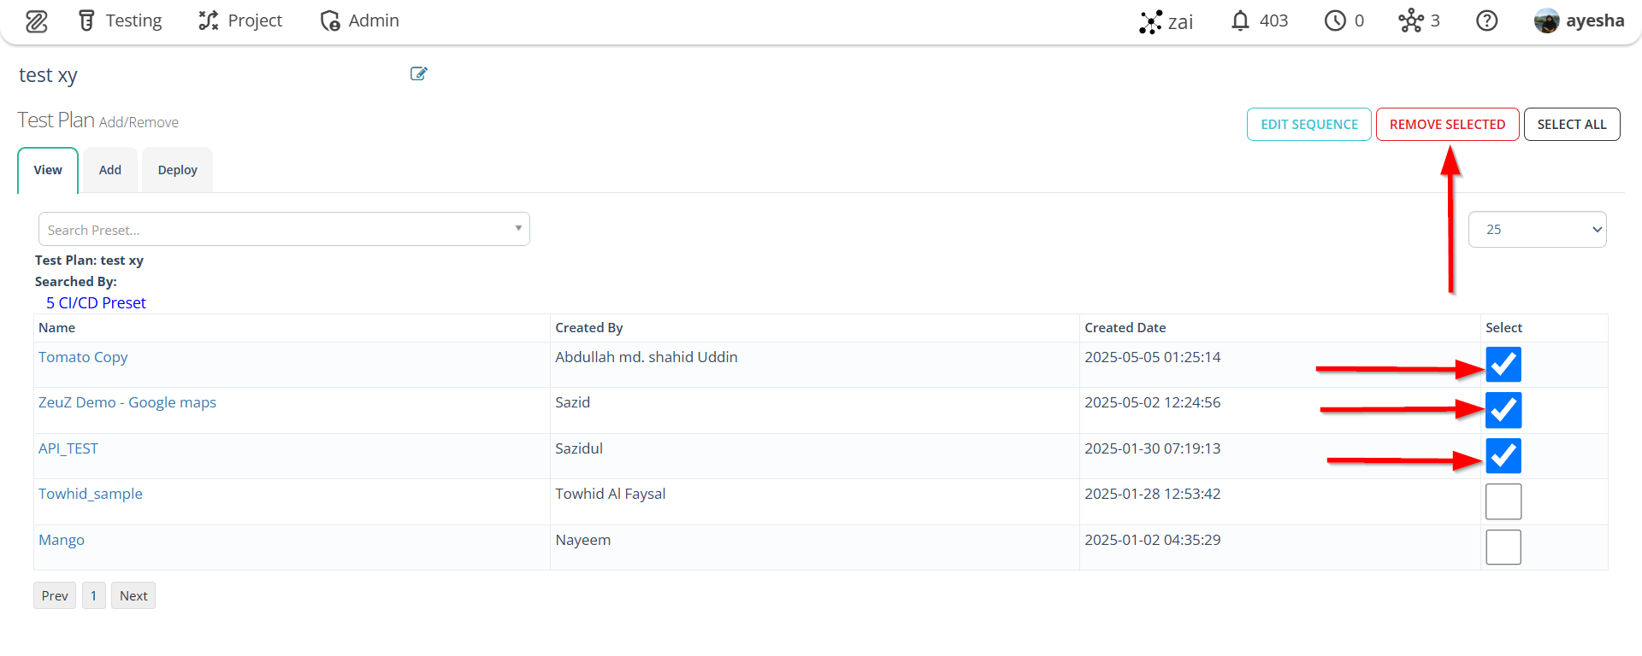The width and height of the screenshot is (1642, 656).
Task: Click the nodes cluster icon
Action: [x=1411, y=20]
